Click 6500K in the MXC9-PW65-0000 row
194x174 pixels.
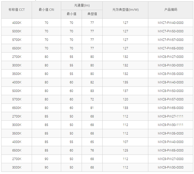(x=17, y=150)
